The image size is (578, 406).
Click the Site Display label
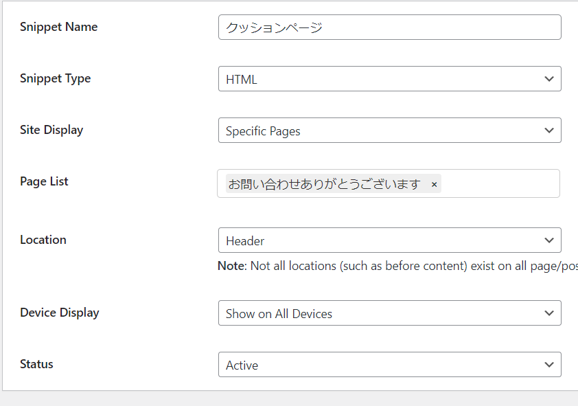click(51, 130)
